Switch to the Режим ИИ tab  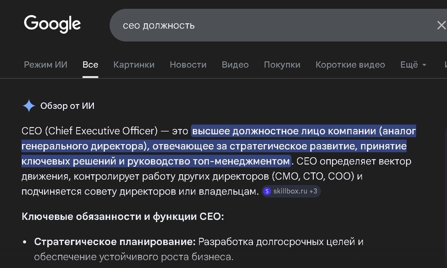(x=46, y=65)
